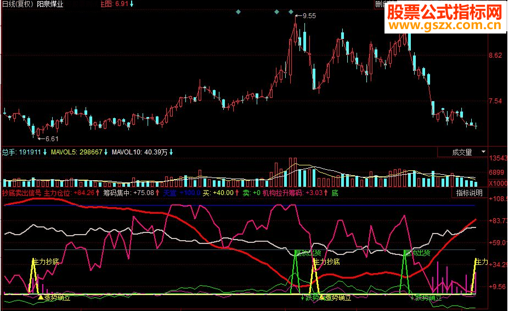Click the third teal diamond marker near 9.55
509x311 pixels.
pos(291,12)
